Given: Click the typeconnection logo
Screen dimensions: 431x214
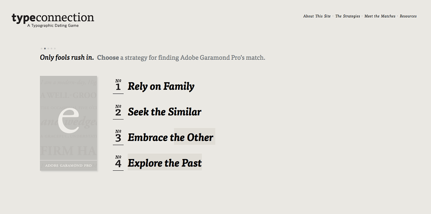Looking at the screenshot, I should [x=53, y=20].
